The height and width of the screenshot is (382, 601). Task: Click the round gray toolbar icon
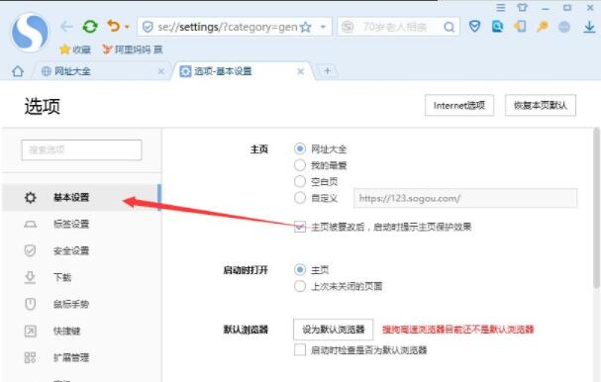pos(564,27)
